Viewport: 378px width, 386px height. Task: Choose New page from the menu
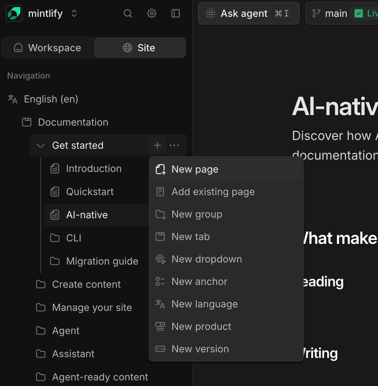[x=226, y=169]
